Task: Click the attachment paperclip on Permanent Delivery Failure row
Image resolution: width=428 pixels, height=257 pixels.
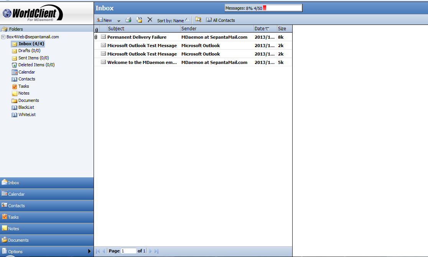Action: (96, 37)
